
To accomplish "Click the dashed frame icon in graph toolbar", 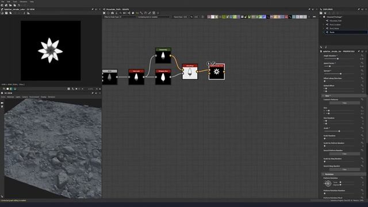I will click(158, 13).
